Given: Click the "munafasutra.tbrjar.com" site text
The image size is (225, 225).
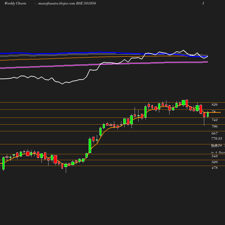Looking at the screenshot, I should pos(57,4).
